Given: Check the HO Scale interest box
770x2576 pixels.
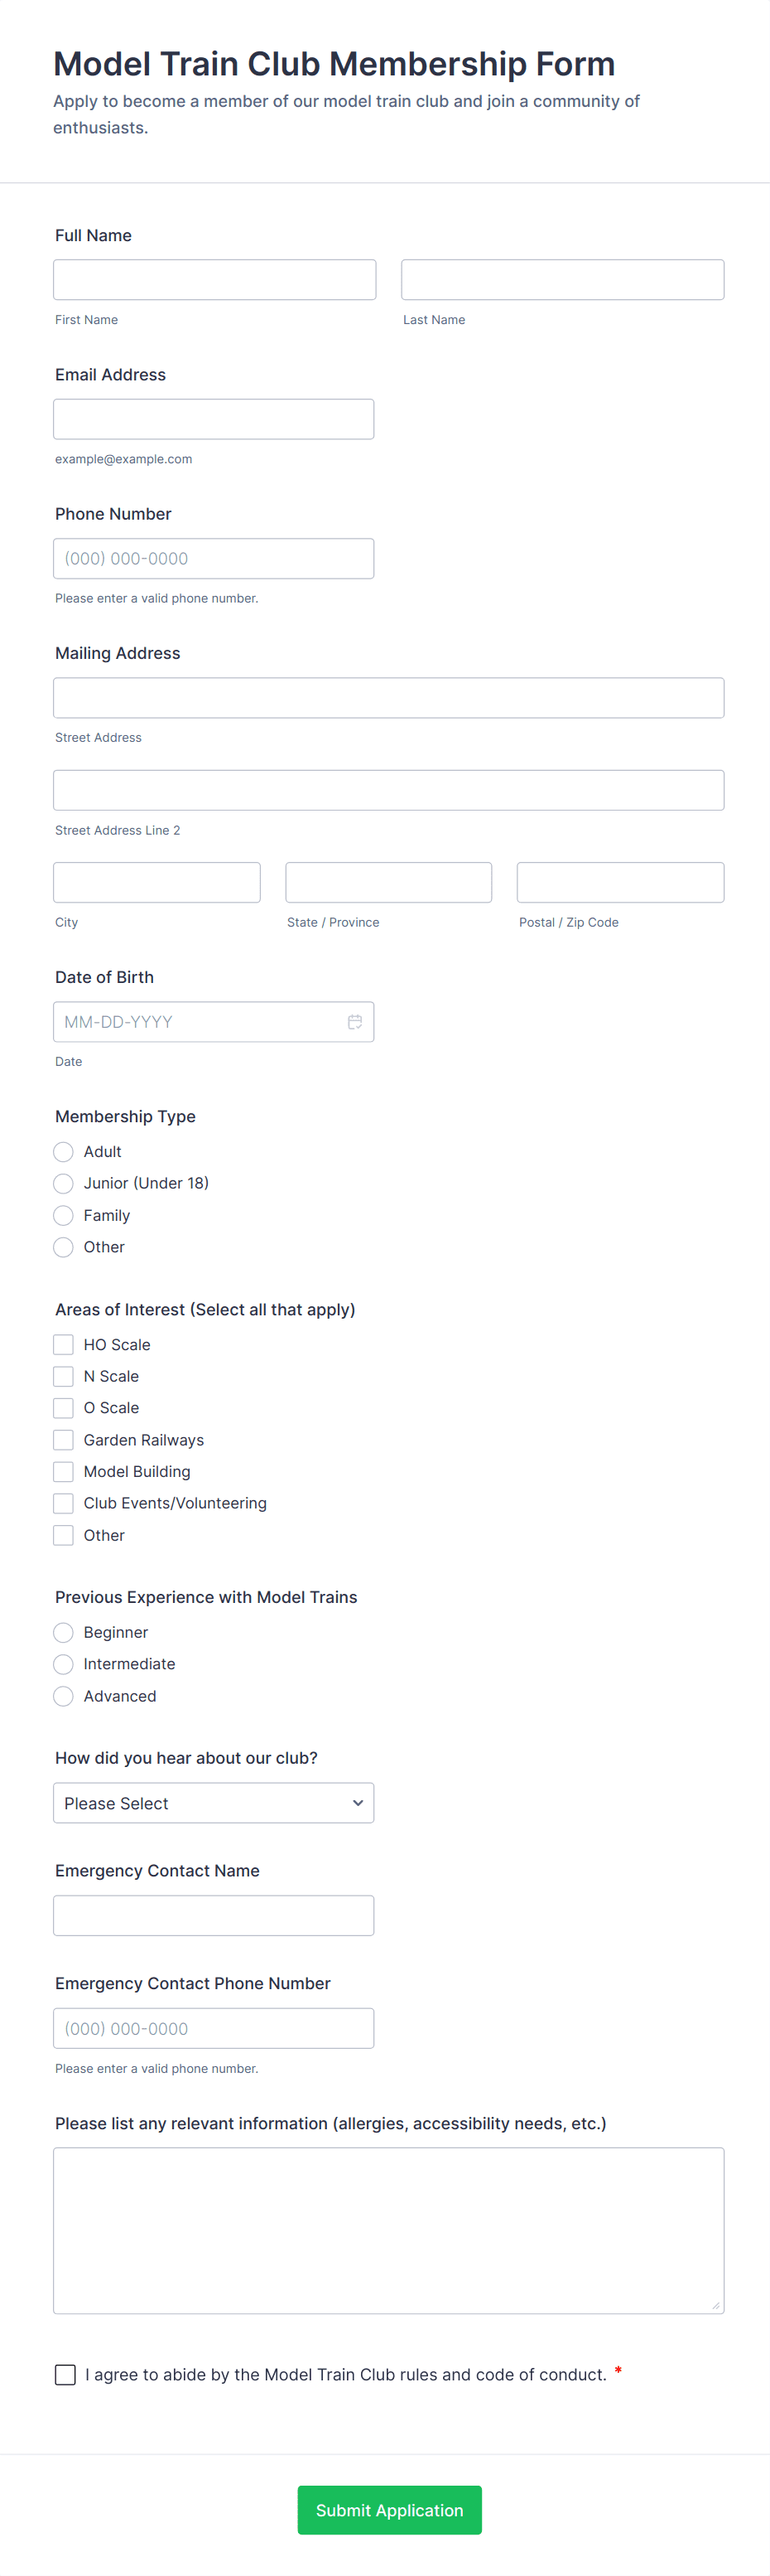Looking at the screenshot, I should [x=64, y=1344].
